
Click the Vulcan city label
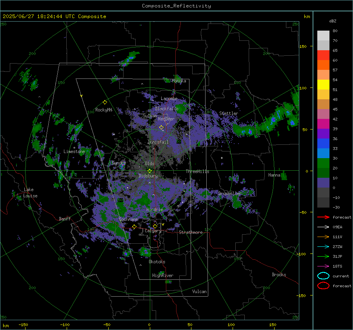click(x=199, y=292)
